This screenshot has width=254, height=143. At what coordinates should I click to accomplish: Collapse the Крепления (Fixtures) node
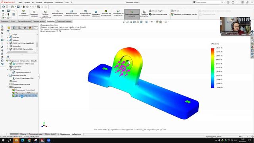click(x=8, y=70)
